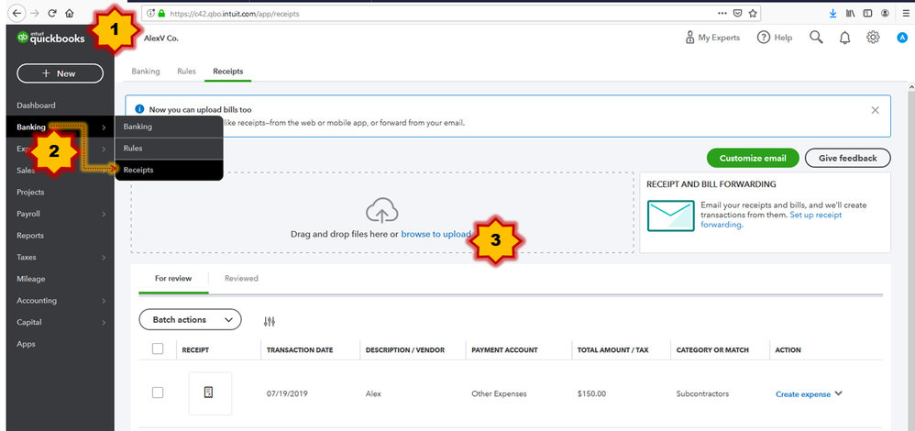The width and height of the screenshot is (915, 431).
Task: Click the browse to upload link
Action: (x=435, y=234)
